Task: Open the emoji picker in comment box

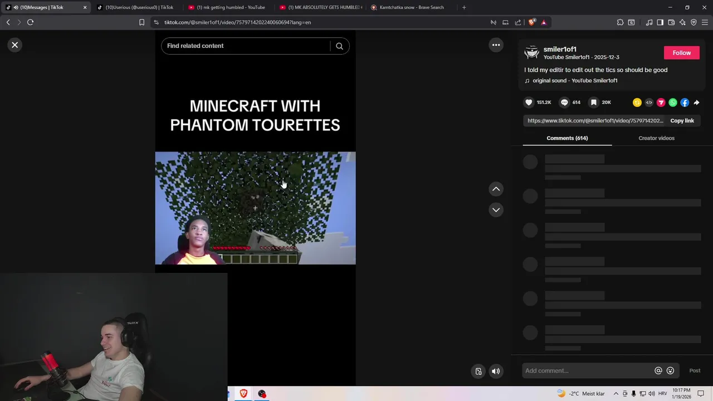Action: 670,371
